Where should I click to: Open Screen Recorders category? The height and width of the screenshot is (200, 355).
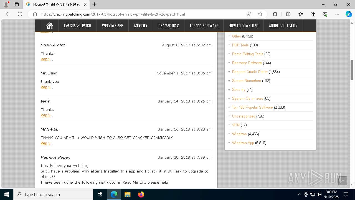pos(247,81)
